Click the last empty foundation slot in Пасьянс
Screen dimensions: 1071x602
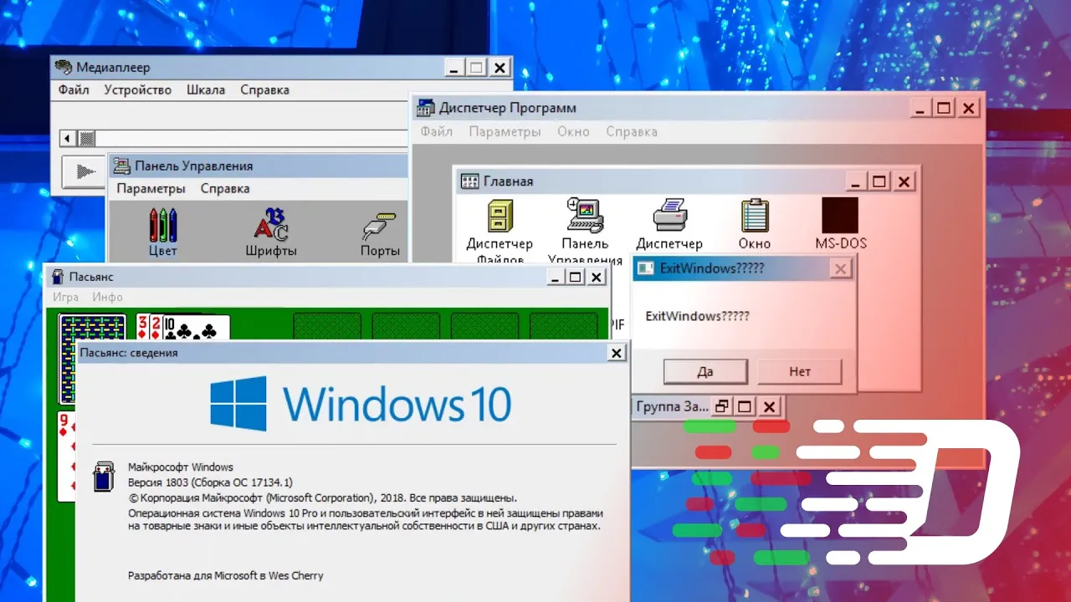click(x=563, y=325)
